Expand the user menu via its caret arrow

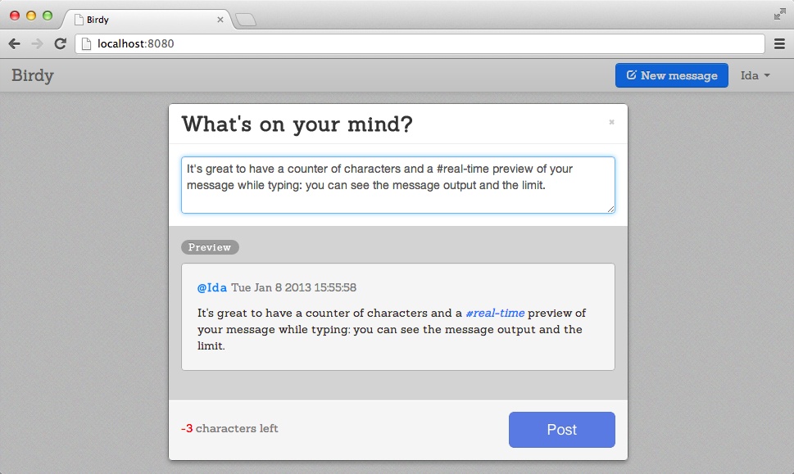769,74
